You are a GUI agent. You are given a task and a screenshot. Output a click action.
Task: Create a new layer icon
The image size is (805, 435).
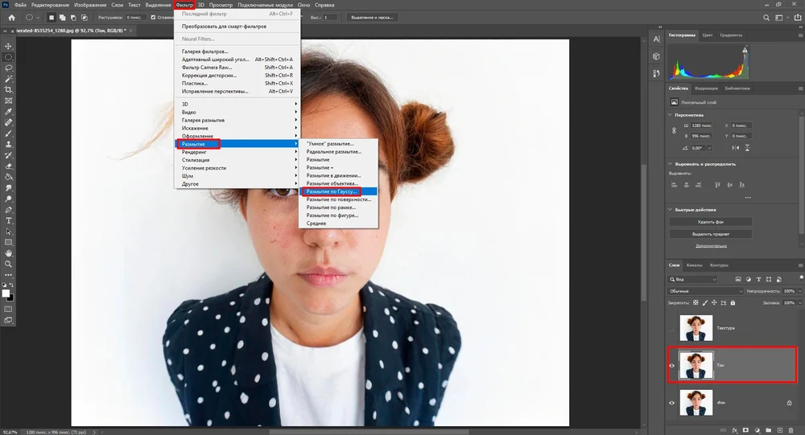[x=779, y=430]
